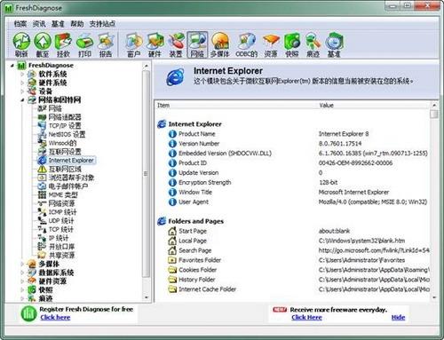
Task: Expand the 设备 tree node
Action: [22, 91]
